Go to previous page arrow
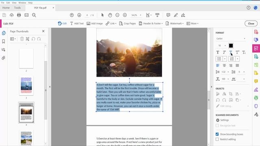This screenshot has width=260, height=146. [71, 15]
